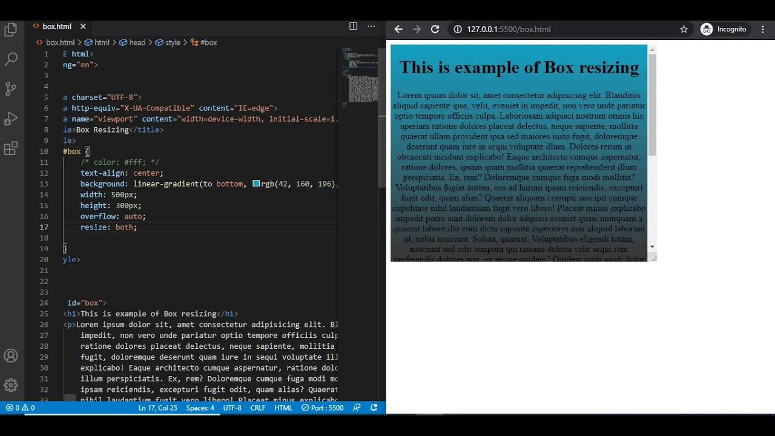Image resolution: width=775 pixels, height=436 pixels.
Task: Open the notifications bell
Action: click(x=374, y=408)
